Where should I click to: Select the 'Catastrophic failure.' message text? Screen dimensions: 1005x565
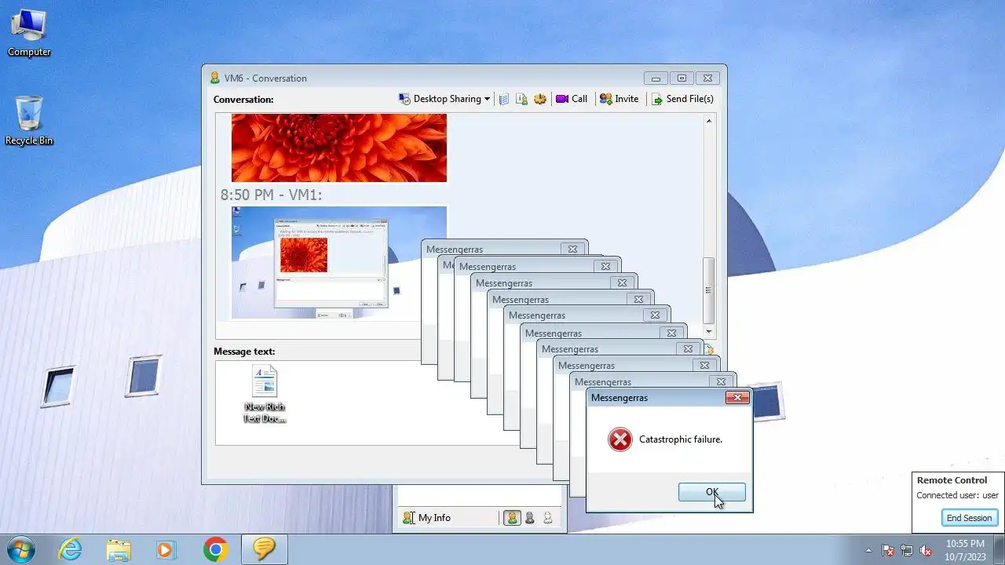pyautogui.click(x=681, y=439)
